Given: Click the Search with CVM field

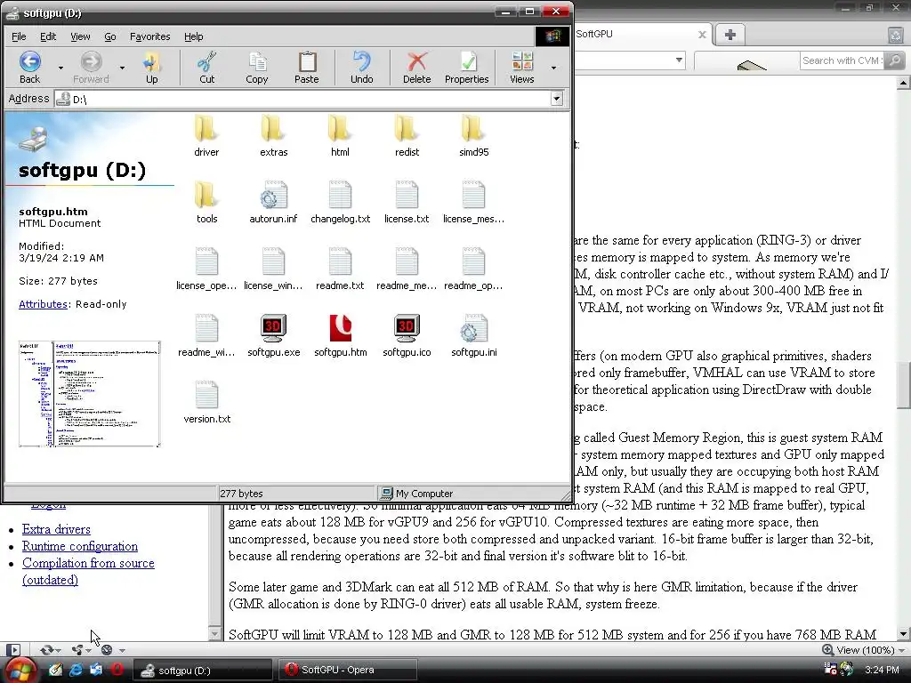Looking at the screenshot, I should 842,60.
